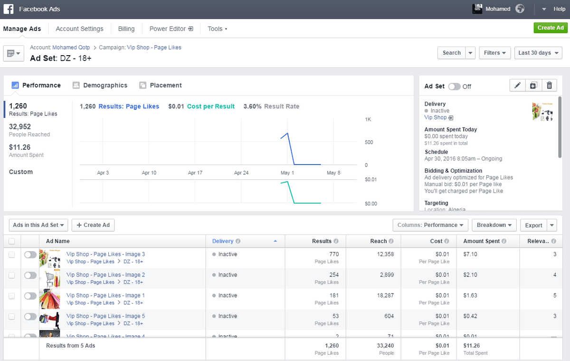
Task: Click the pencil edit ad set icon
Action: (x=518, y=86)
